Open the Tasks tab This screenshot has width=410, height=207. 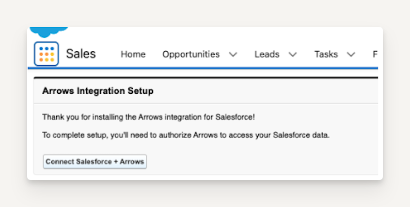pos(326,54)
